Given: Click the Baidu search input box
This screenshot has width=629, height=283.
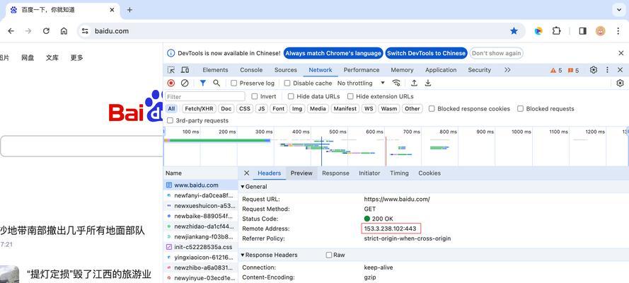Looking at the screenshot, I should 81,146.
